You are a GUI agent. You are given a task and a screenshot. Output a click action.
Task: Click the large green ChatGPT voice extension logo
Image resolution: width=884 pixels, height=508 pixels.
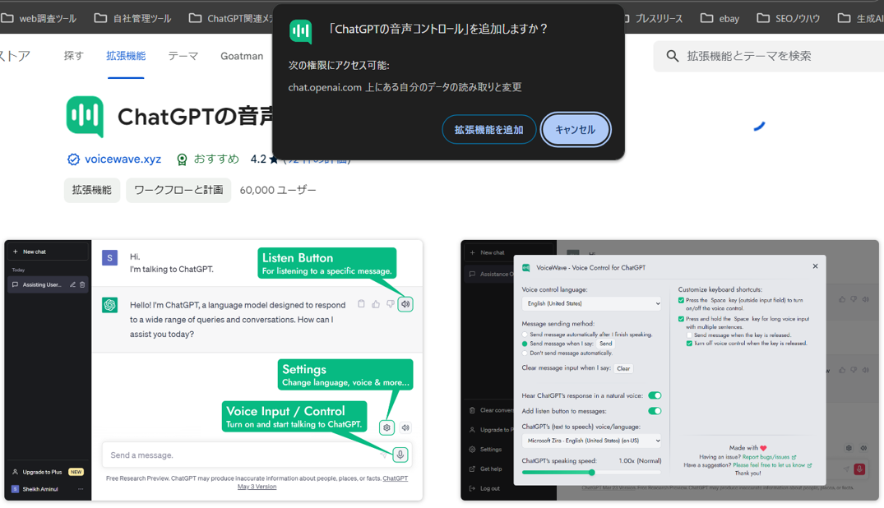point(86,116)
